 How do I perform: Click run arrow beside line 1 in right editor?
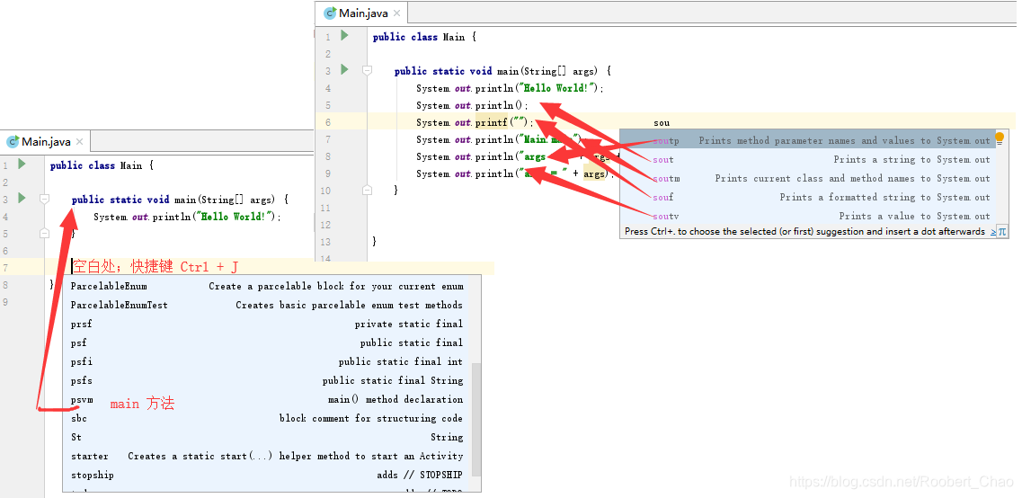point(345,36)
